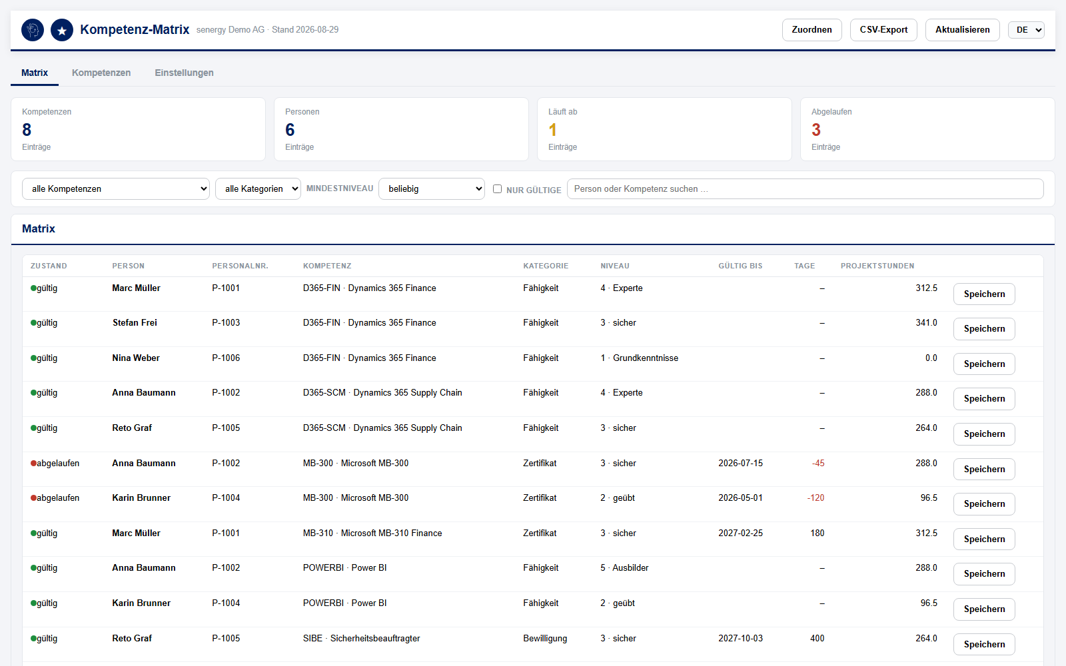
Task: Open the alle Kompetenzen dropdown
Action: click(116, 189)
